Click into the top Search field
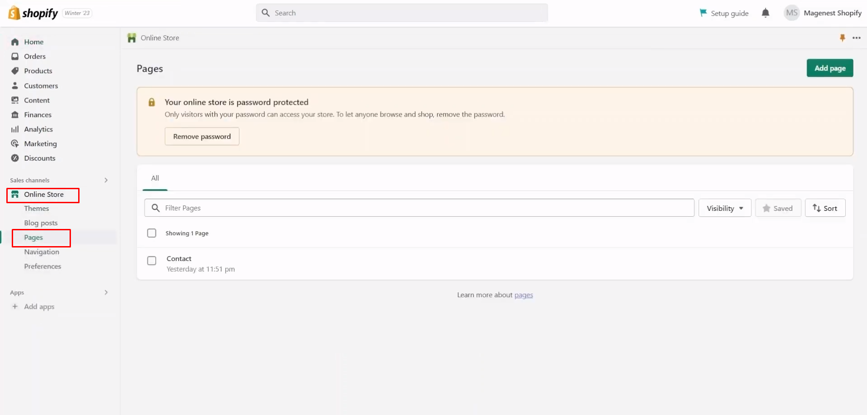The width and height of the screenshot is (867, 415). point(402,13)
